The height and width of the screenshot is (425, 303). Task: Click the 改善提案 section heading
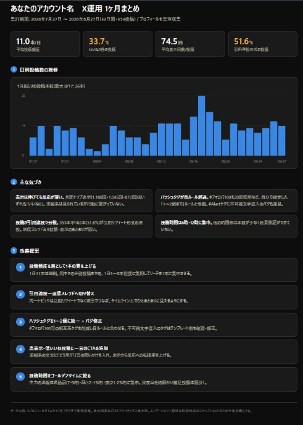[29, 250]
